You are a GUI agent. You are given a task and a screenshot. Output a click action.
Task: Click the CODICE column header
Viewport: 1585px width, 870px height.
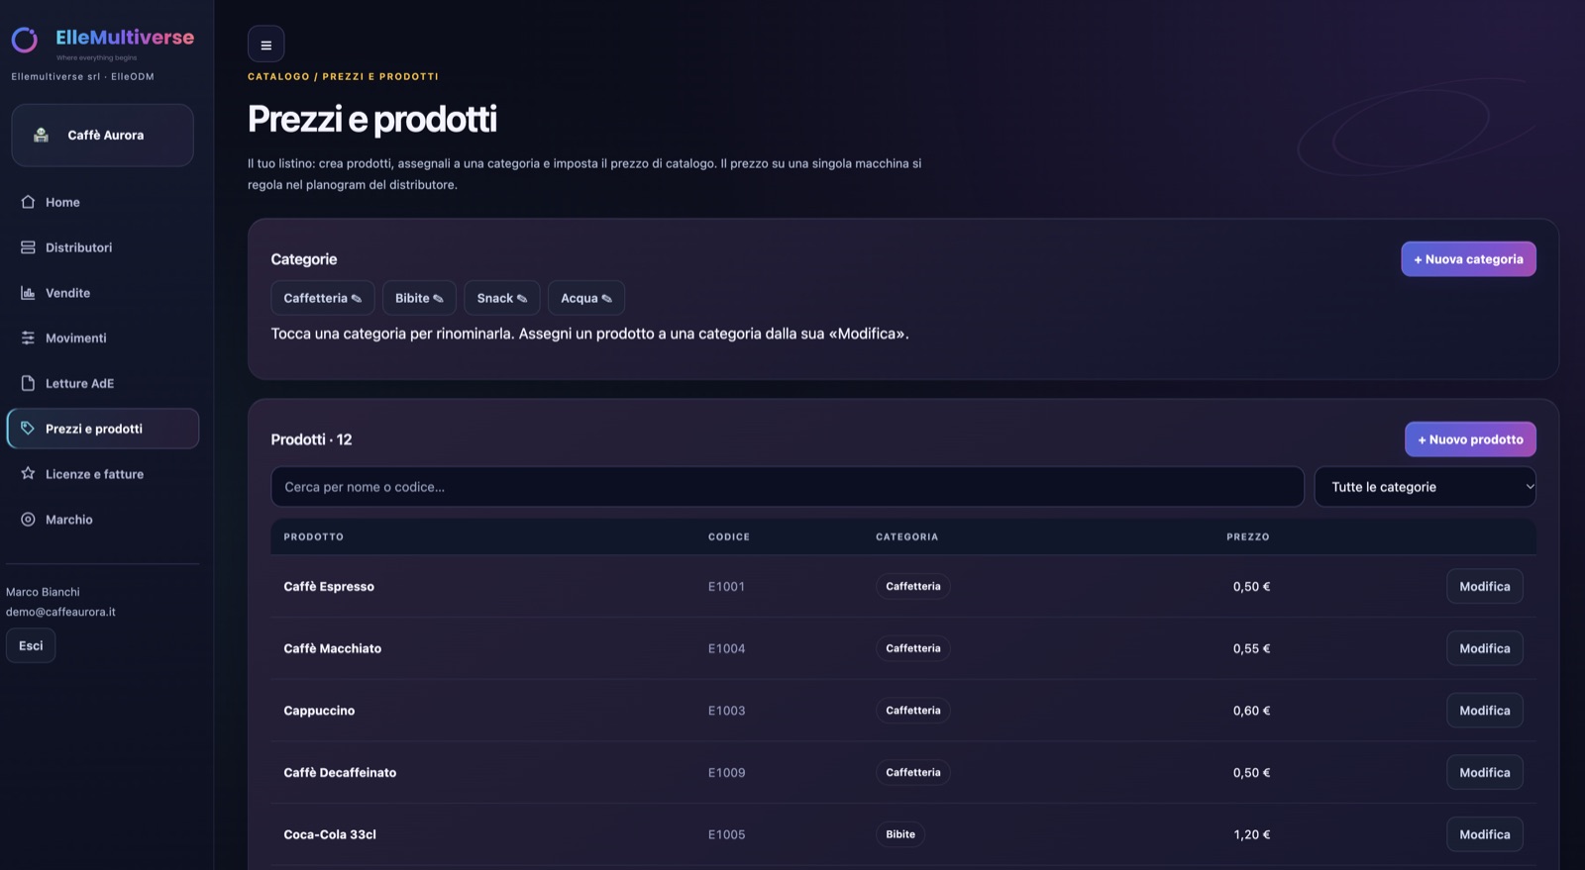click(x=728, y=536)
